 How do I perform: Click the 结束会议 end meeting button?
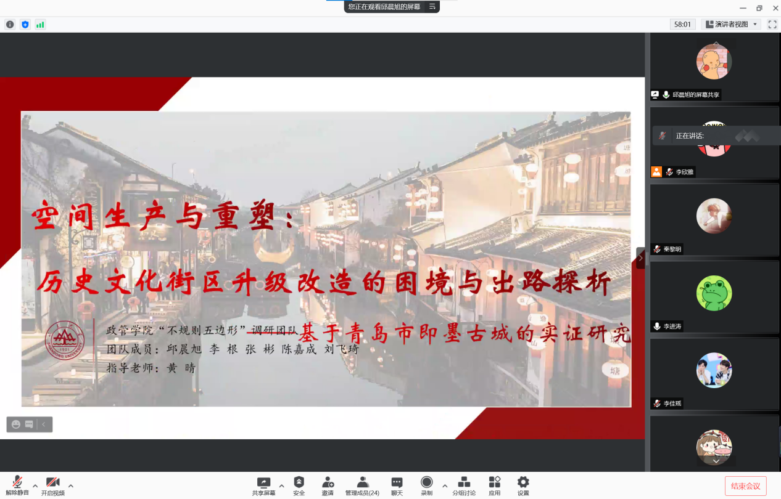point(745,486)
